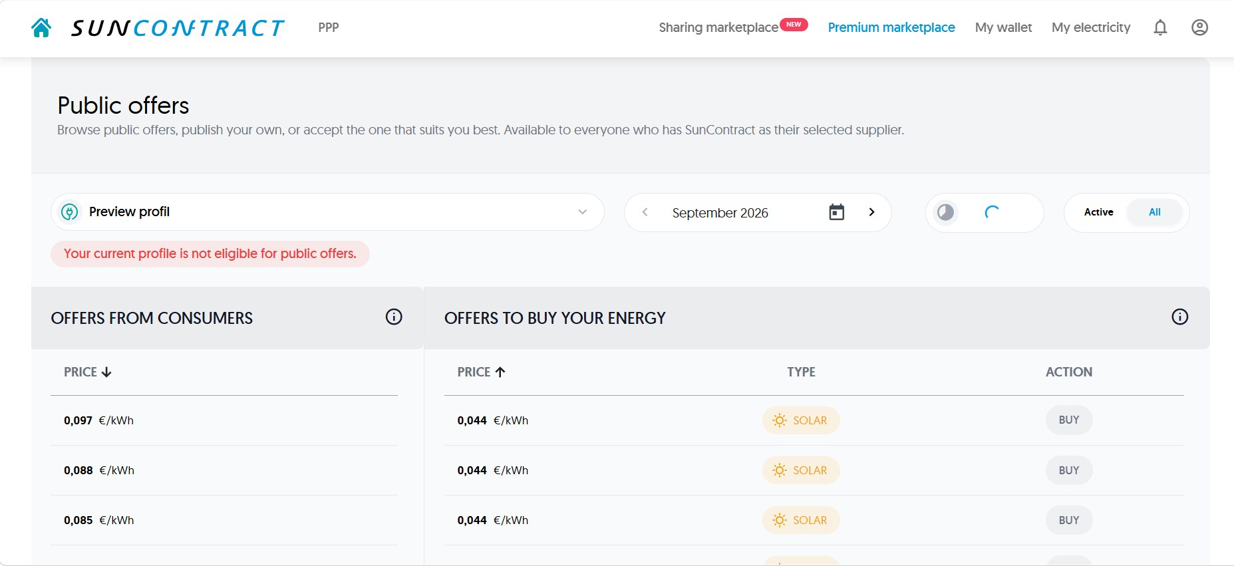Select the 0,088 €/kWh consumer offer
Viewport: 1234px width, 566px height.
point(224,470)
